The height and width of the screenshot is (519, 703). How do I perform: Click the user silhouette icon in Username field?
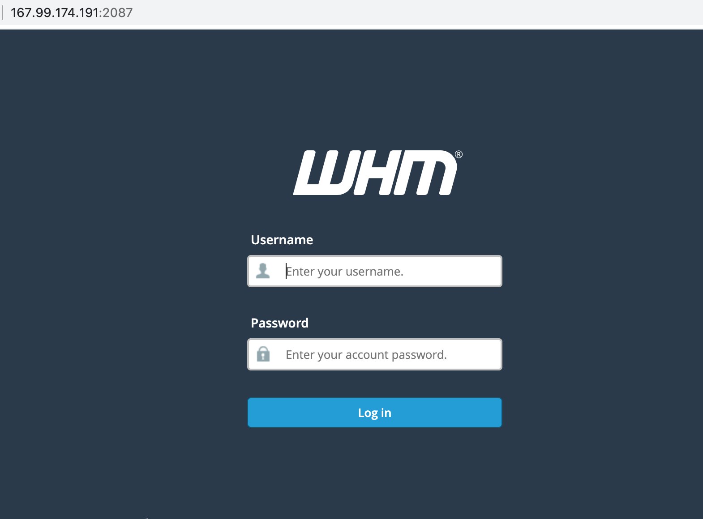click(263, 271)
